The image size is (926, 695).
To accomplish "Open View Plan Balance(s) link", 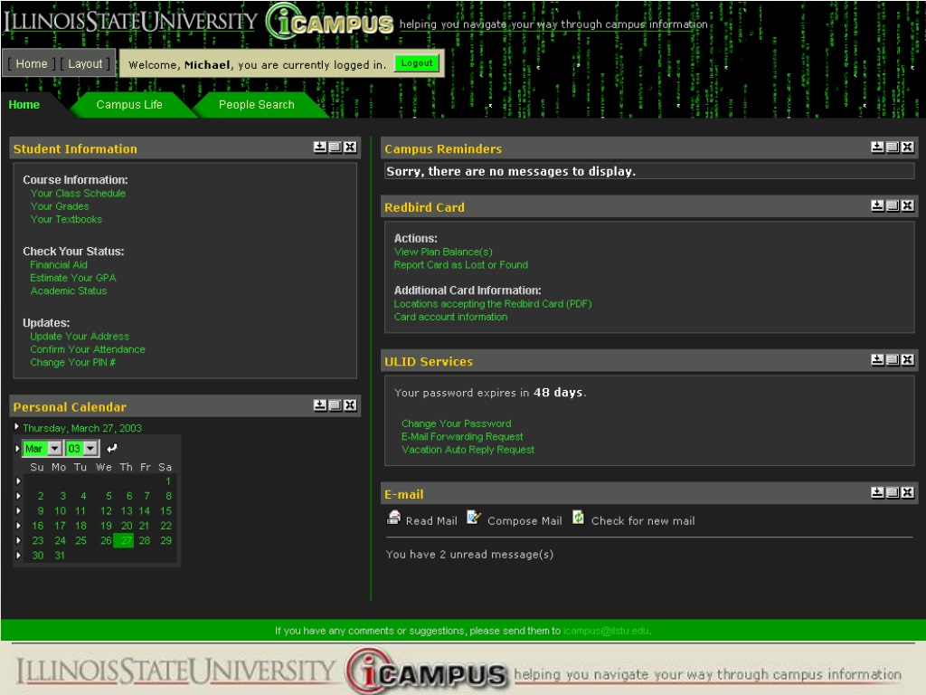I will (443, 252).
